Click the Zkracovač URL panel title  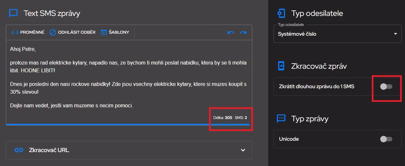49,150
